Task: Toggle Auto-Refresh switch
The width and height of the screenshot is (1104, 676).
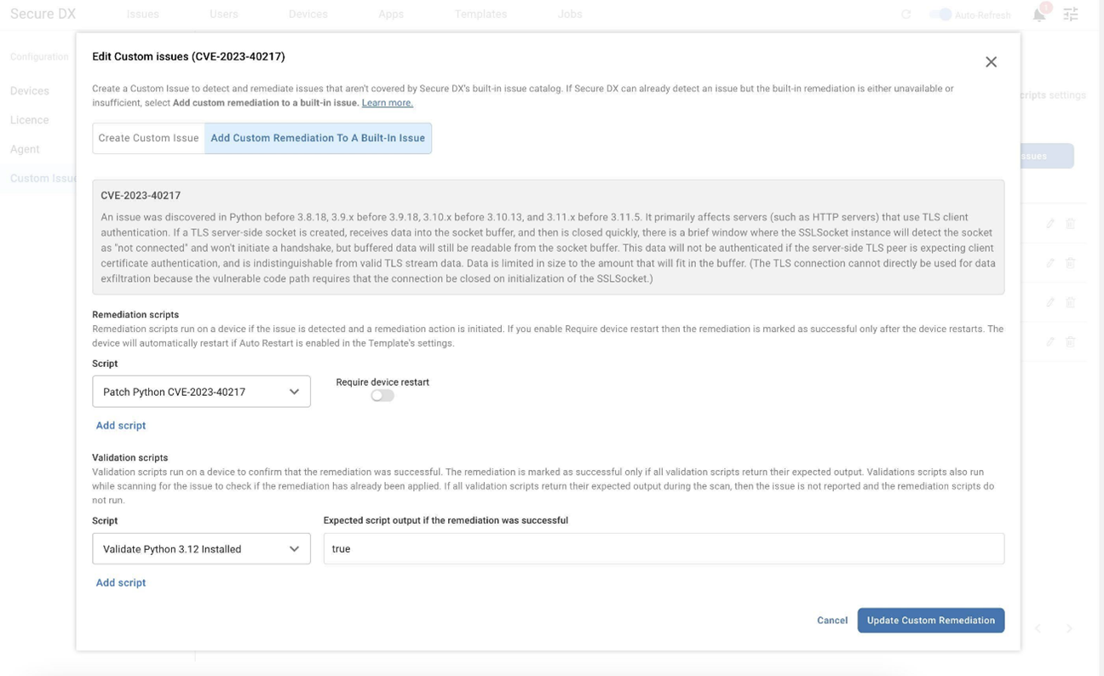Action: [940, 14]
